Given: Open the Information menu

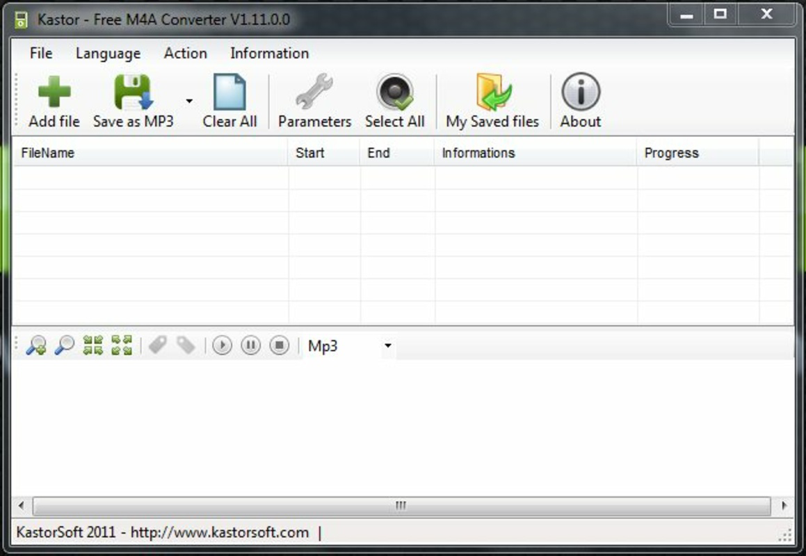Looking at the screenshot, I should pos(269,53).
